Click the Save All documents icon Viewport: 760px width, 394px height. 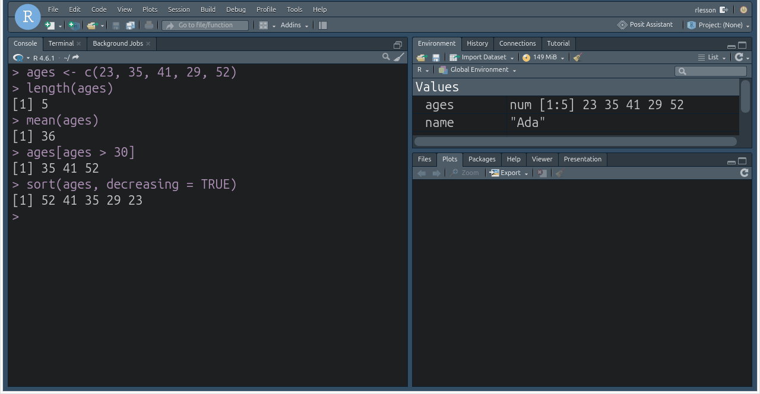(130, 25)
